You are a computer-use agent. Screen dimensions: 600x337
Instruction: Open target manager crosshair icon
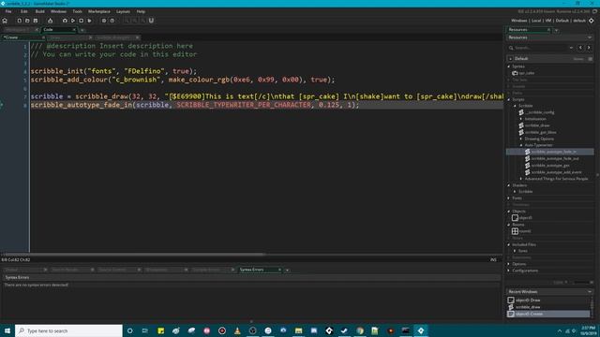(592, 21)
